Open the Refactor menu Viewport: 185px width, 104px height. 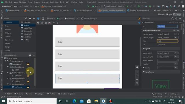pyautogui.click(x=45, y=2)
